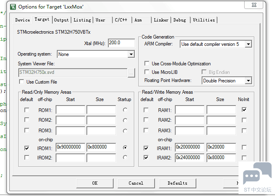
Task: Enable Use Cross-Module Optimization checkbox
Action: tap(147, 64)
